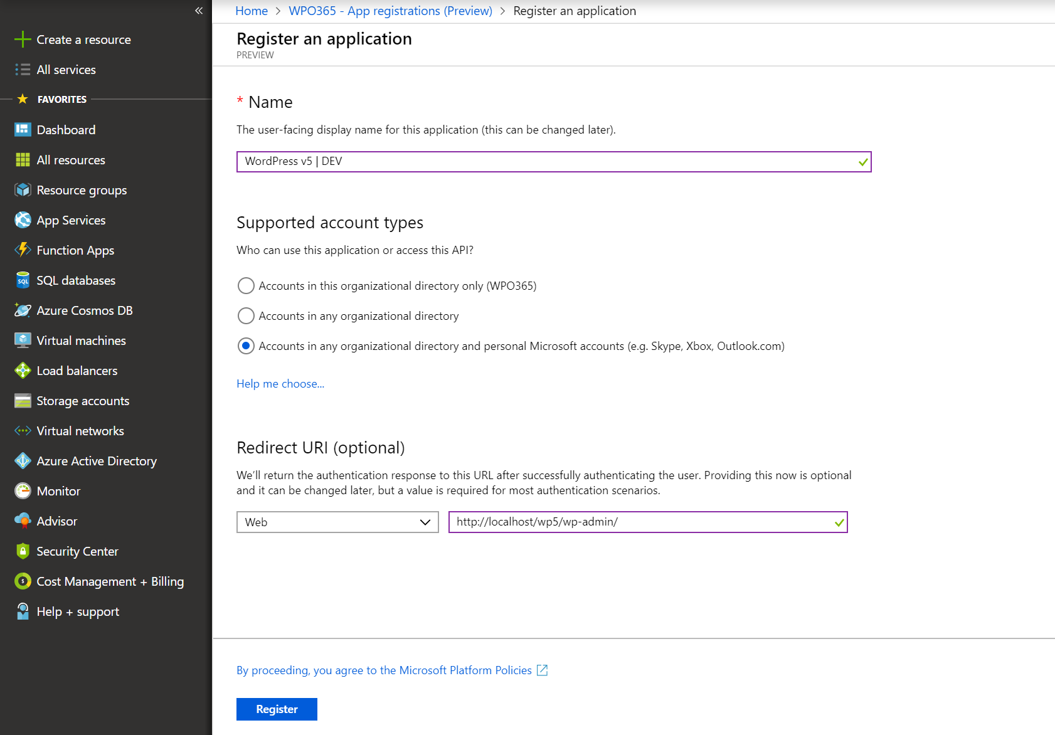The height and width of the screenshot is (735, 1055).
Task: Click the Azure Active Directory icon
Action: [x=23, y=461]
